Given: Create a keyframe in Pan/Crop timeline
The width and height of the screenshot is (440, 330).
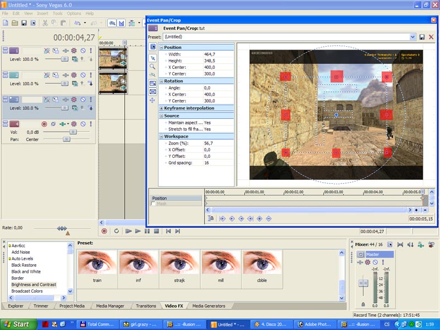Looking at the screenshot, I should [x=260, y=218].
